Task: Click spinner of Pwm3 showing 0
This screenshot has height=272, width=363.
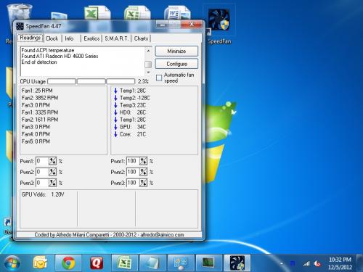Action: [52, 183]
